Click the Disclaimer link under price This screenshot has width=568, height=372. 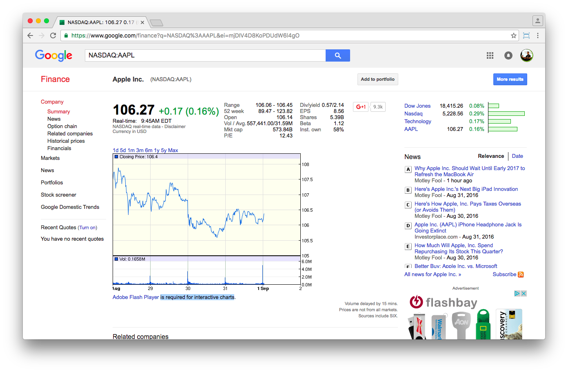pos(175,126)
